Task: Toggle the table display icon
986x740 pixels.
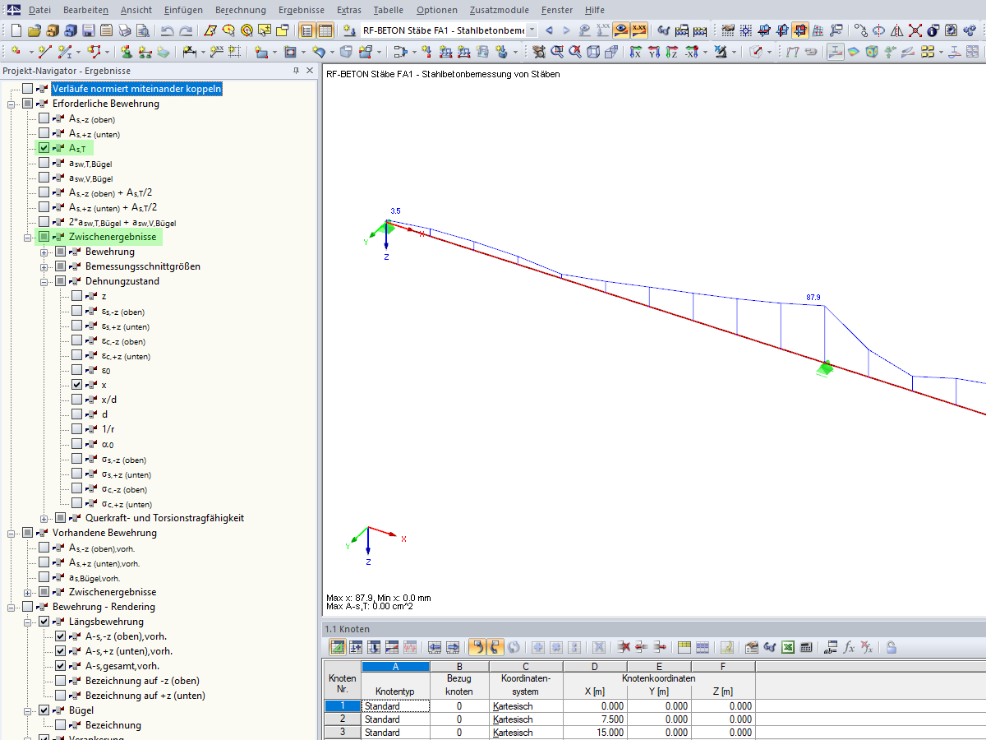Action: tap(325, 30)
